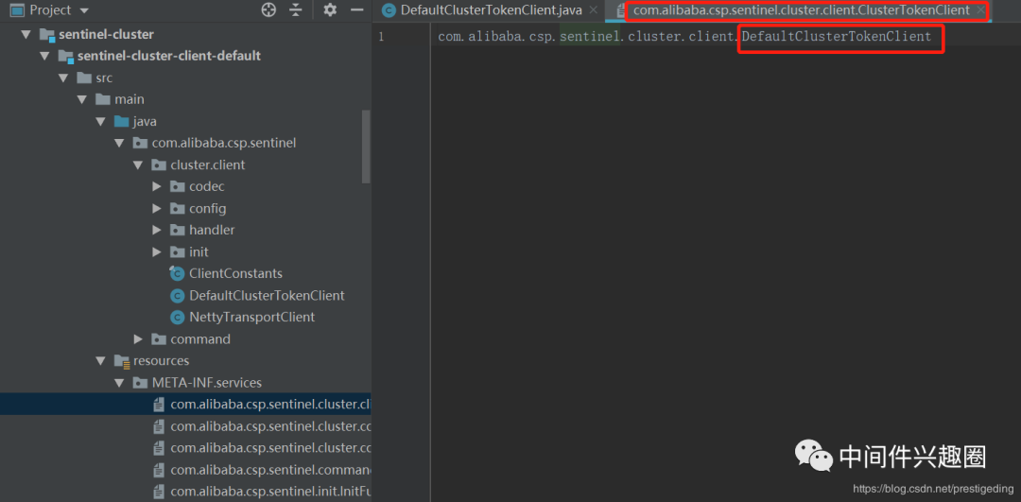This screenshot has width=1021, height=502.
Task: Click the locate/scroll-from-source target icon
Action: pos(268,9)
